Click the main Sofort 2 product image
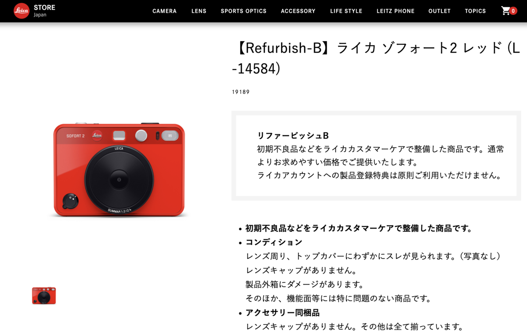Image resolution: width=527 pixels, height=336 pixels. (x=119, y=170)
